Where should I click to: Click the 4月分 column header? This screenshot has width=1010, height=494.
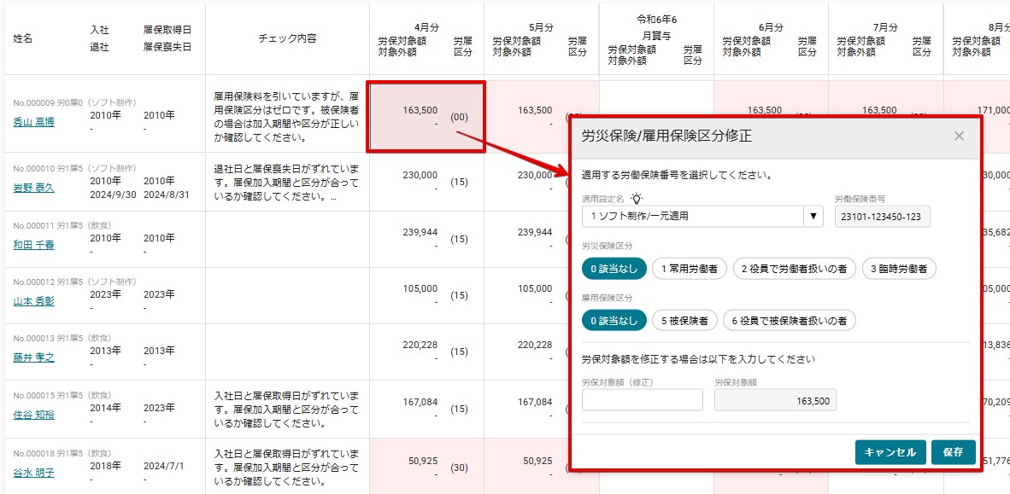pos(426,27)
